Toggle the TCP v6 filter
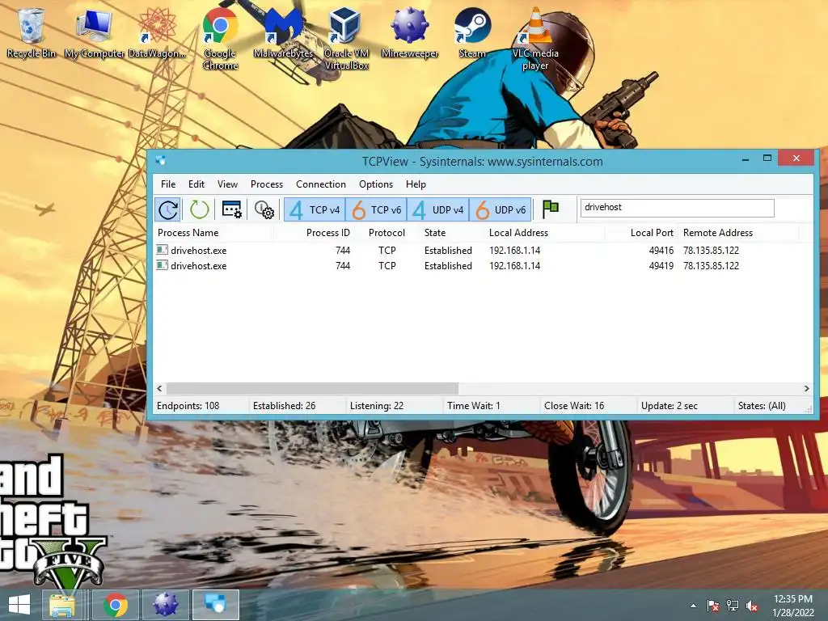Viewport: 828px width, 621px height. point(376,209)
